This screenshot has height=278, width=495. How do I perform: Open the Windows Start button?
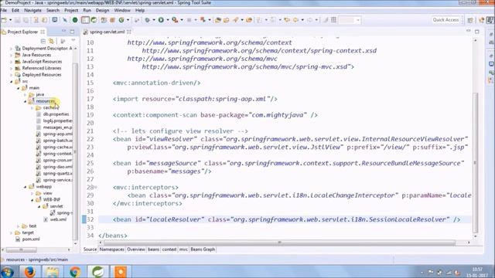point(7,271)
